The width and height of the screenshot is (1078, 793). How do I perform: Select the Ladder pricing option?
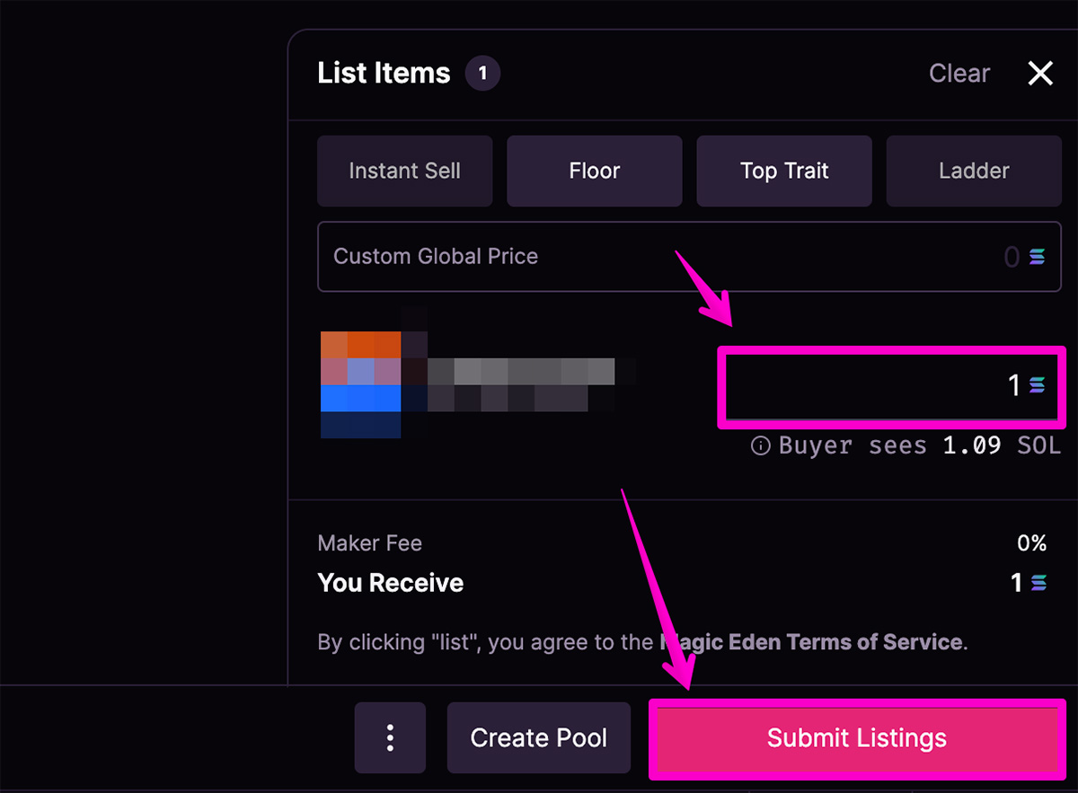[x=974, y=171]
